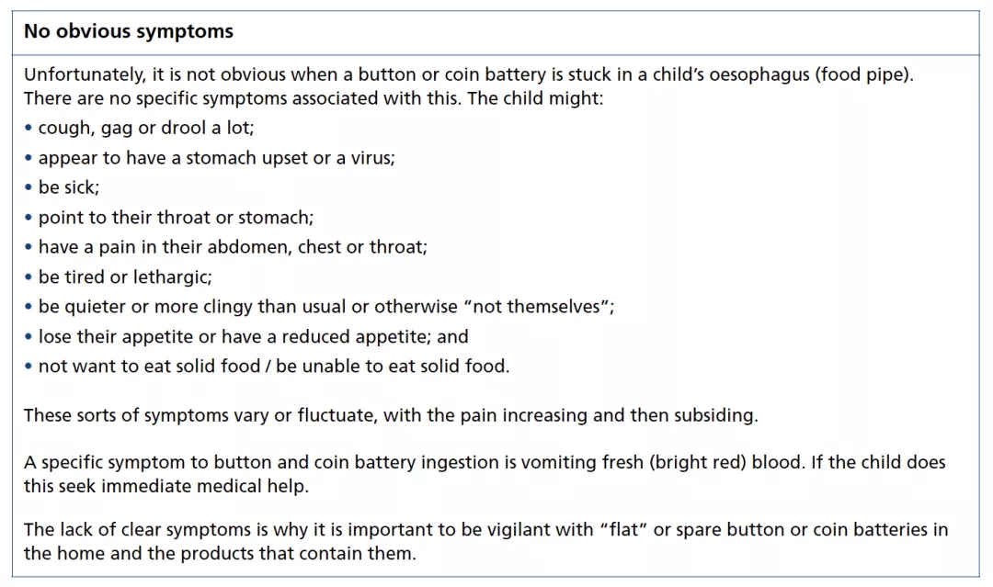This screenshot has height=587, width=993.
Task: Click the sentence starting "The lack of clear symptoms"
Action: click(x=485, y=530)
